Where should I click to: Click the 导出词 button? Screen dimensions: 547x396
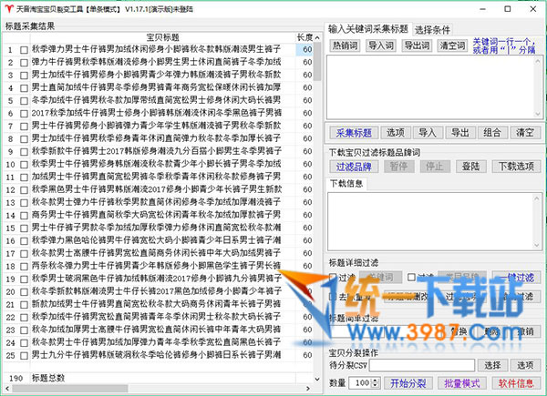(x=416, y=46)
